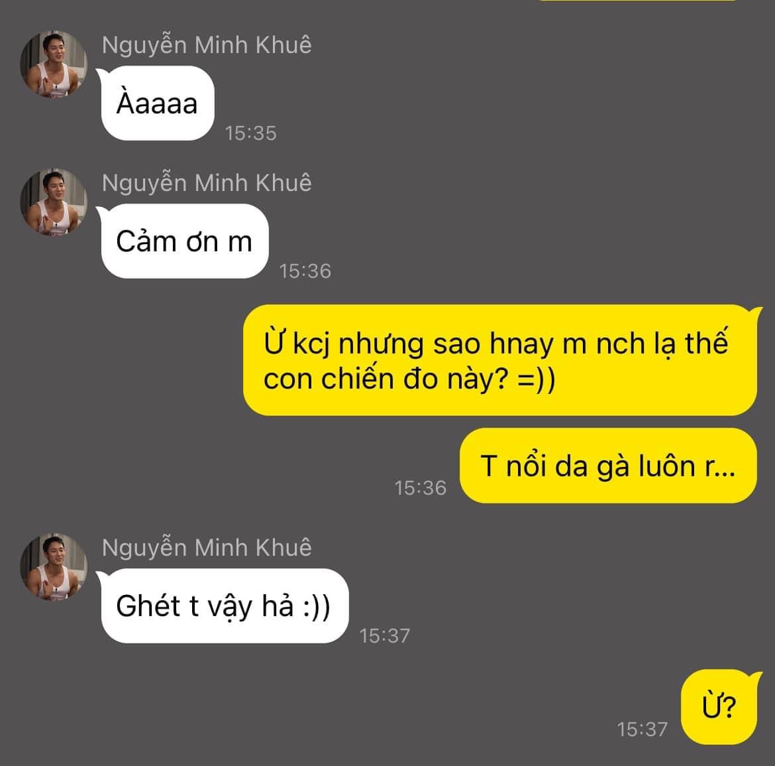The image size is (775, 766).
Task: Open avatar beside the "Àaaaa" message
Action: [x=54, y=64]
